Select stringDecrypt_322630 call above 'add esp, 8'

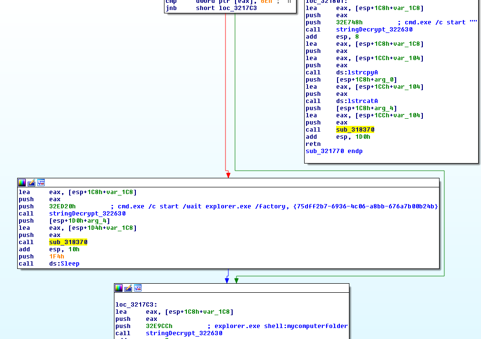374,30
